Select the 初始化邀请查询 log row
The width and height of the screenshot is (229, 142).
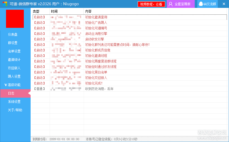(x=130, y=17)
